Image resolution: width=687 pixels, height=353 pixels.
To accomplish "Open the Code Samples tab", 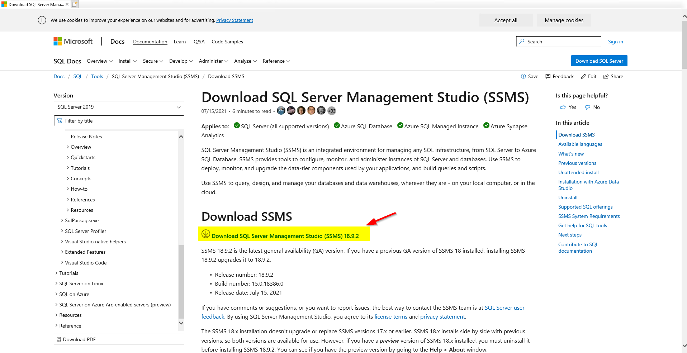I will [227, 42].
